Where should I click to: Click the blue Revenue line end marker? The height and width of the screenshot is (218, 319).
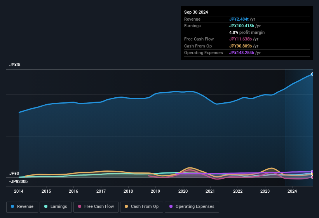[312, 74]
